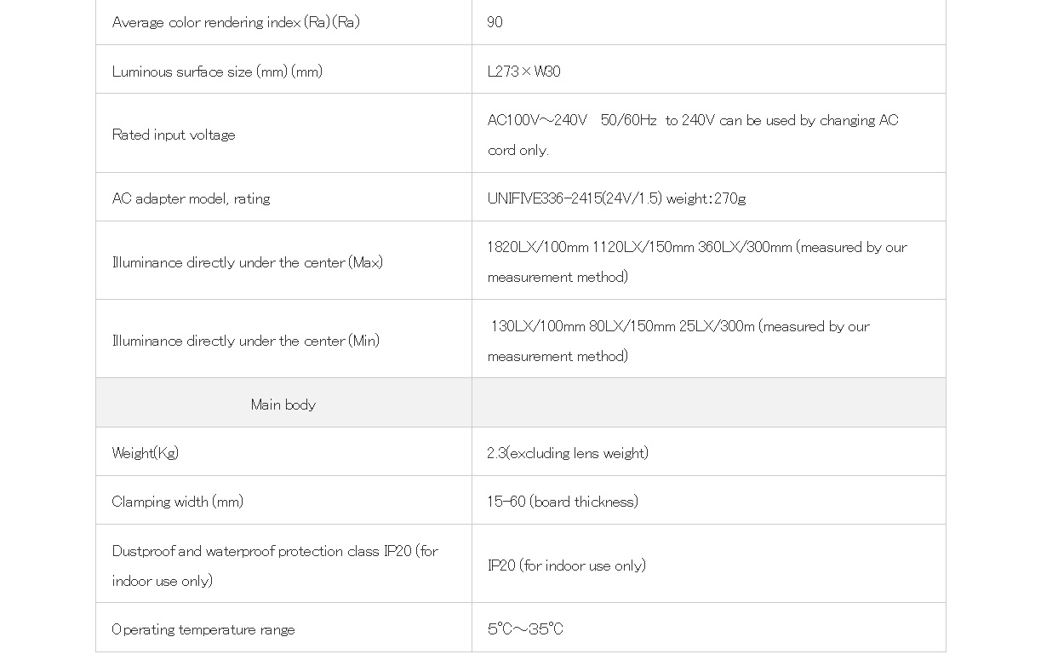Click the IP20 (for indoor use only) value
This screenshot has height=660, width=1058.
(x=567, y=565)
